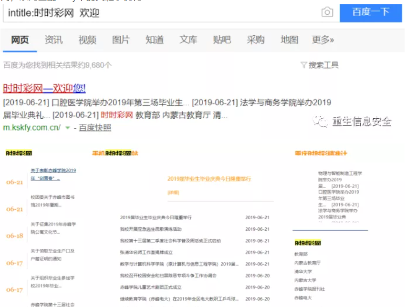This screenshot has height=307, width=406.
Task: Switch to the 知道 tab
Action: [155, 40]
